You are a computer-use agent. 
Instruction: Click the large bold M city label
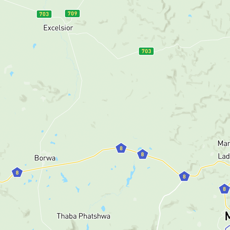click(228, 216)
